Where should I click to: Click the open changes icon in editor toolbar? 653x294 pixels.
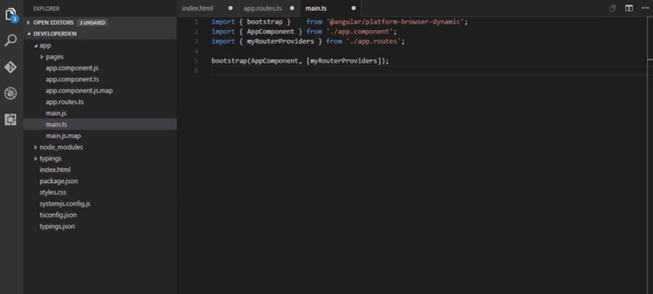612,8
